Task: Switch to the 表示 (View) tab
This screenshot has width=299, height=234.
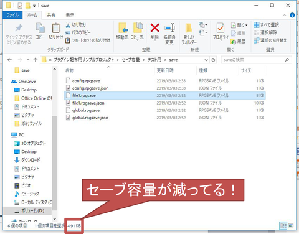Action: (x=70, y=15)
